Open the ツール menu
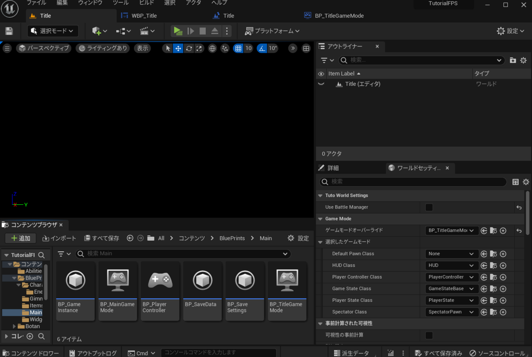Screen dimensions: 532x357 tap(121, 3)
